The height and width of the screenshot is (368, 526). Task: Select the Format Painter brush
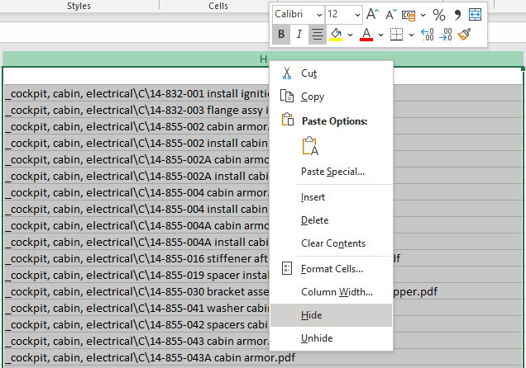pos(464,35)
